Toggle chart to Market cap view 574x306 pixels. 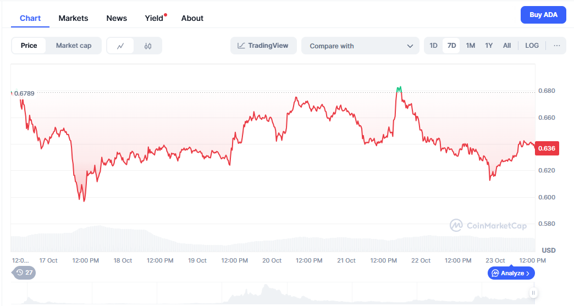74,46
